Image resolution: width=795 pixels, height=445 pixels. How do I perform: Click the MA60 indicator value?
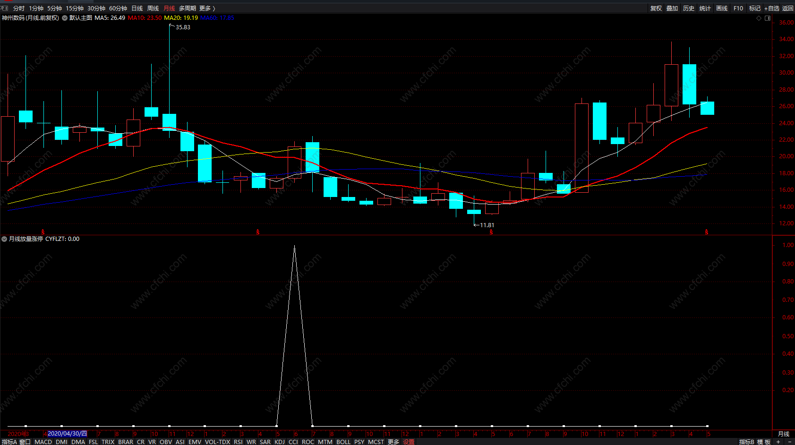(x=217, y=18)
